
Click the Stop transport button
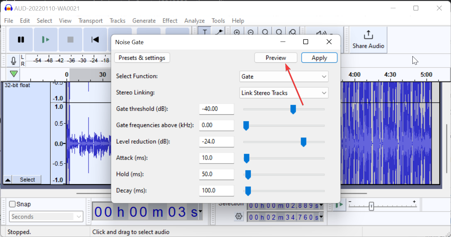70,40
